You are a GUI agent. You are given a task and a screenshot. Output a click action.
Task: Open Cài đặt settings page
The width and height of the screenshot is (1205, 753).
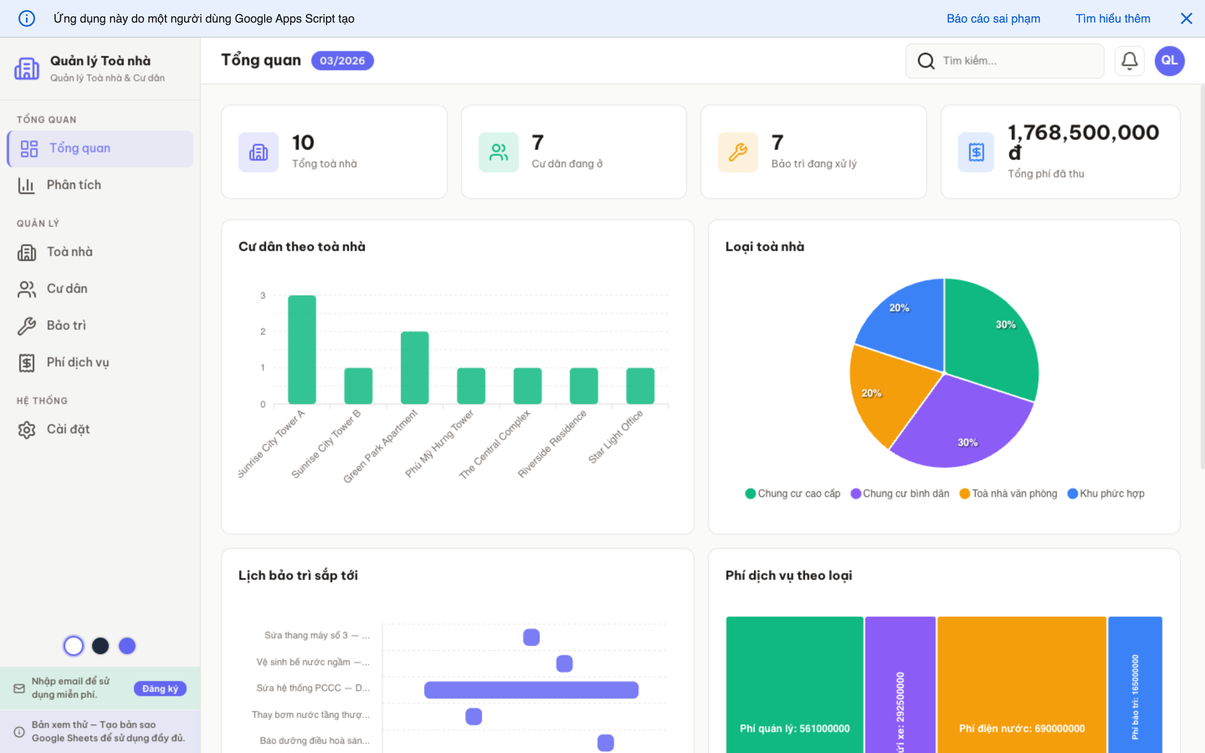point(68,429)
